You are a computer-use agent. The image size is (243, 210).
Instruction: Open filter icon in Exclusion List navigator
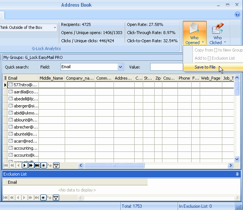tap(56, 197)
